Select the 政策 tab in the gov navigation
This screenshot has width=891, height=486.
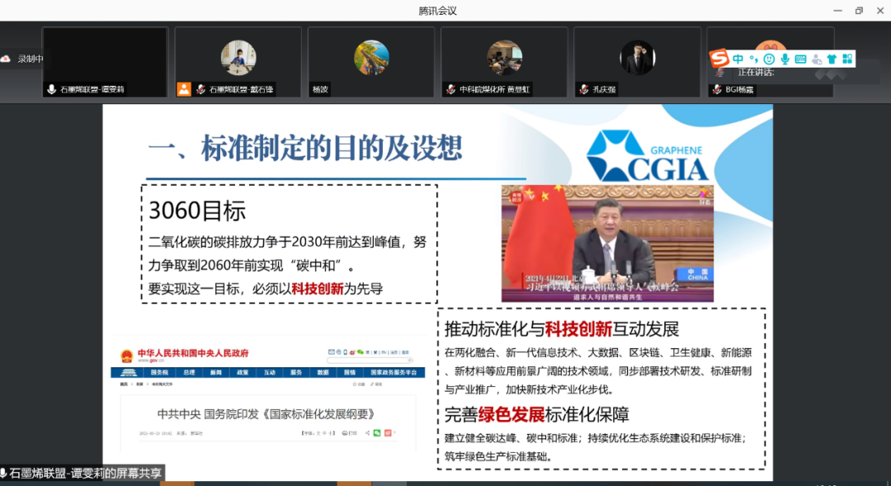pos(242,371)
